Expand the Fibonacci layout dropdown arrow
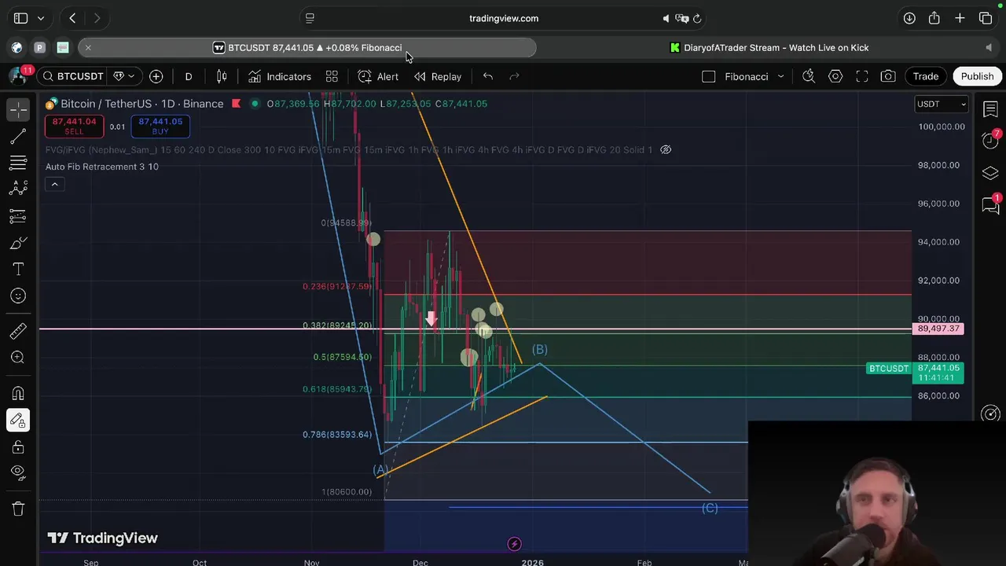 click(x=780, y=76)
